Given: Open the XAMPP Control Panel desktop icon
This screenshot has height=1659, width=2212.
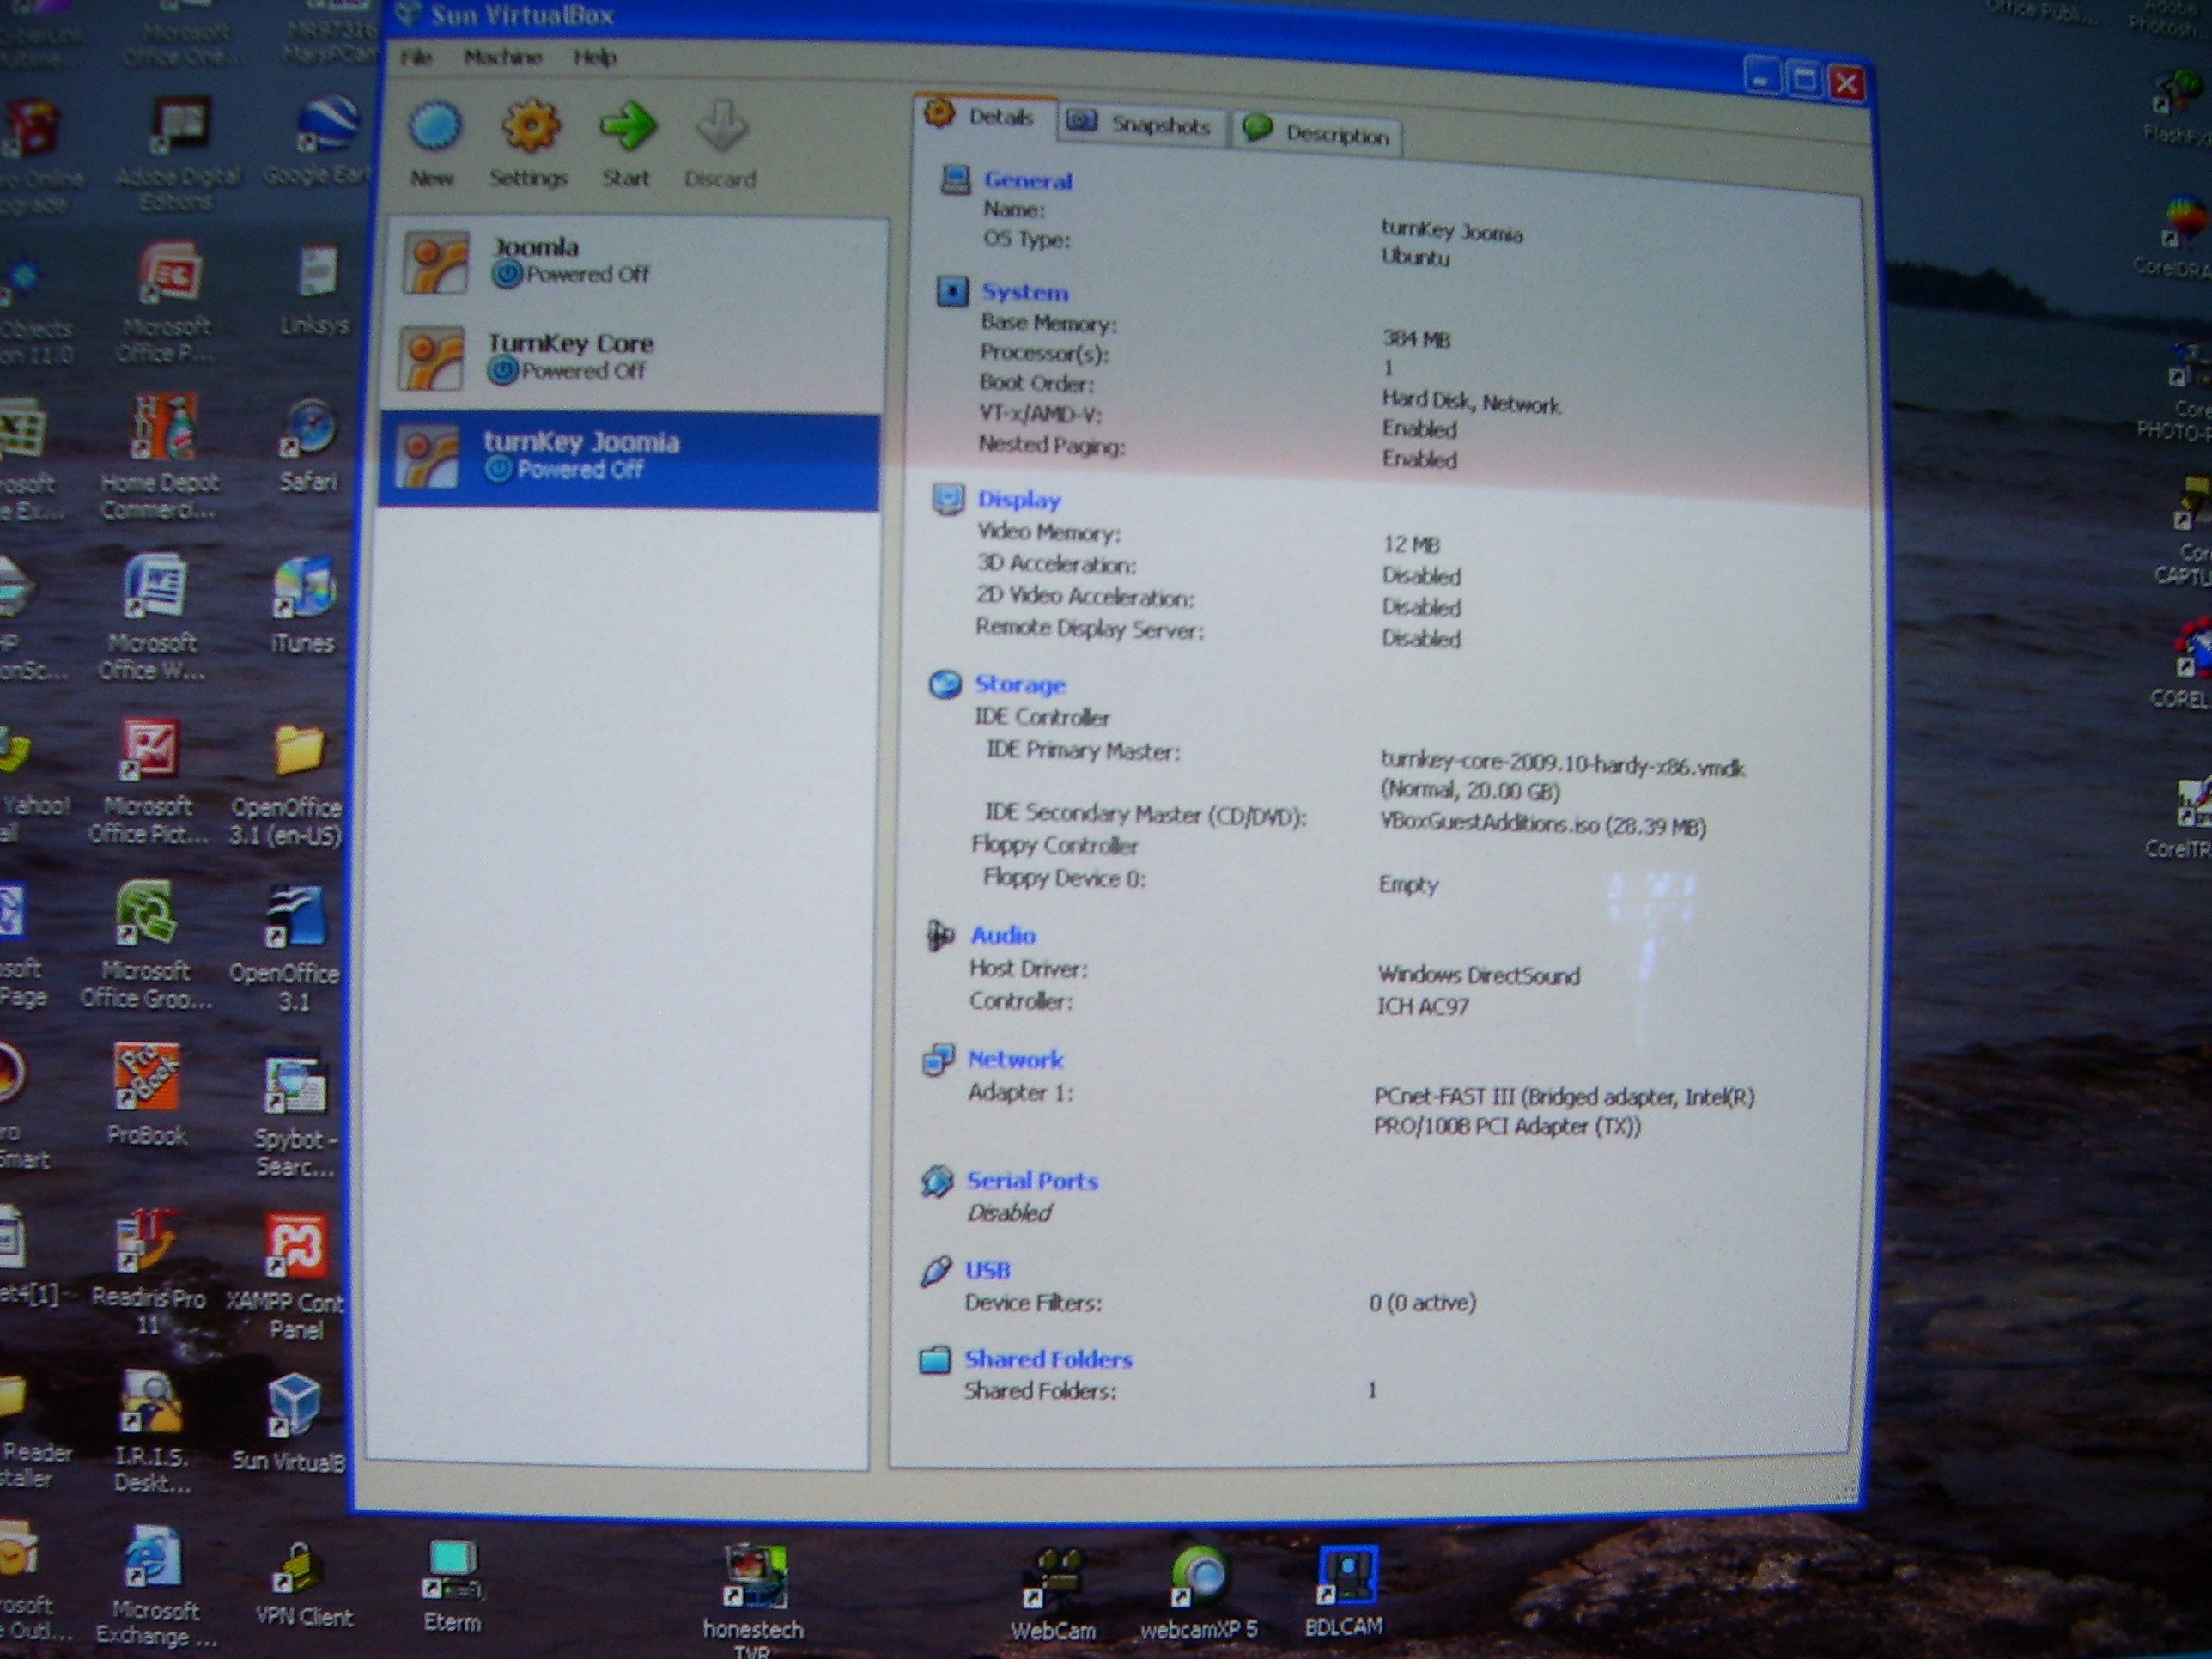Looking at the screenshot, I should 294,1249.
